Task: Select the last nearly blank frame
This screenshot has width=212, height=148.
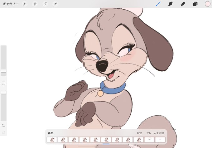Action: [x=160, y=140]
